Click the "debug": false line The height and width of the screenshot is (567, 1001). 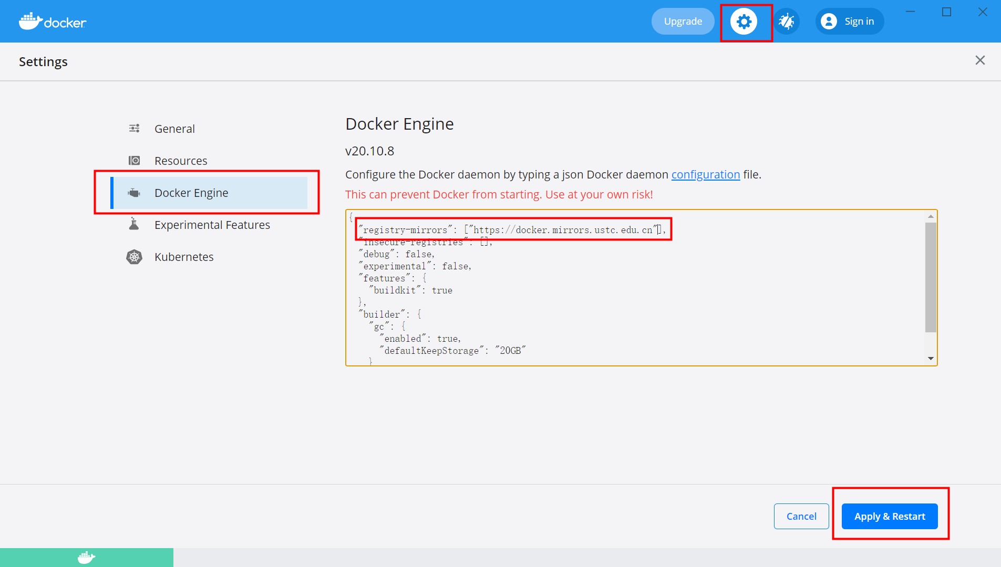397,254
